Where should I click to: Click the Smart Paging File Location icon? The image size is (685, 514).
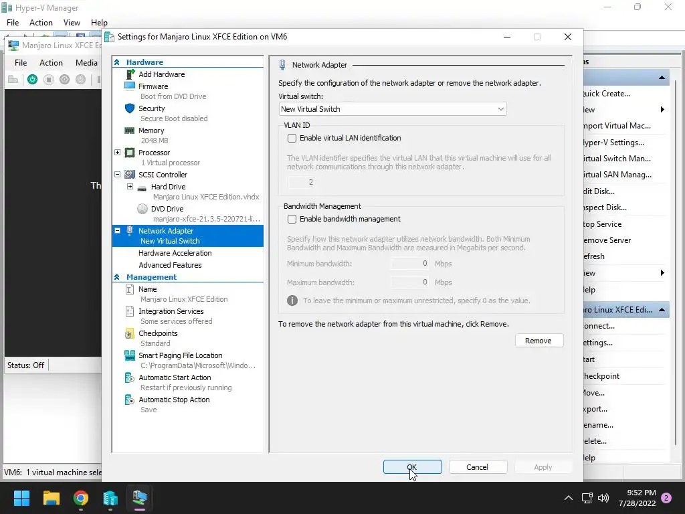[130, 355]
